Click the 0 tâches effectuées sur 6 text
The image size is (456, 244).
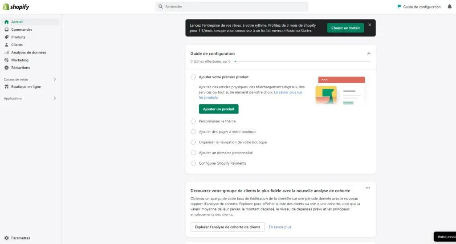tap(210, 61)
